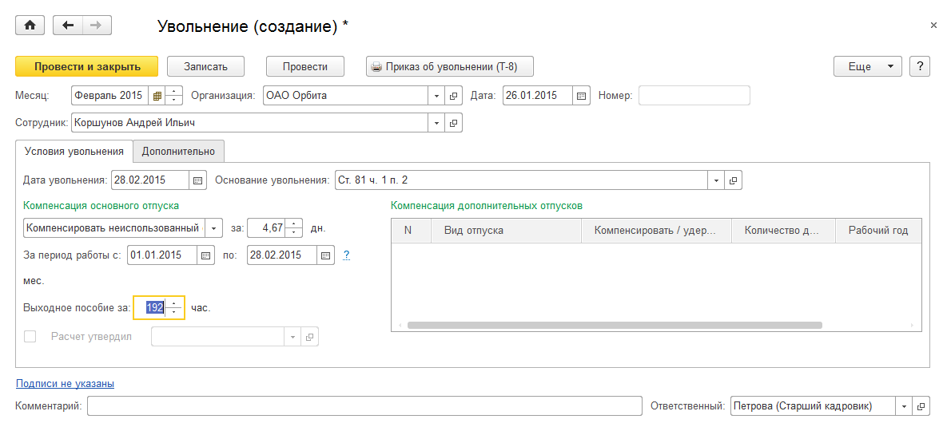Open calendar for Дата field
This screenshot has width=951, height=427.
[582, 96]
